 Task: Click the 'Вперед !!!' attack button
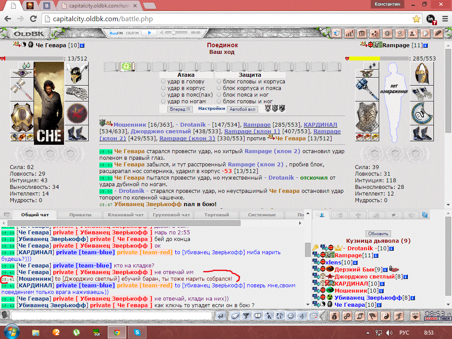point(180,109)
